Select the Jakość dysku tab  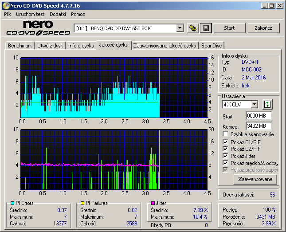tap(114, 45)
